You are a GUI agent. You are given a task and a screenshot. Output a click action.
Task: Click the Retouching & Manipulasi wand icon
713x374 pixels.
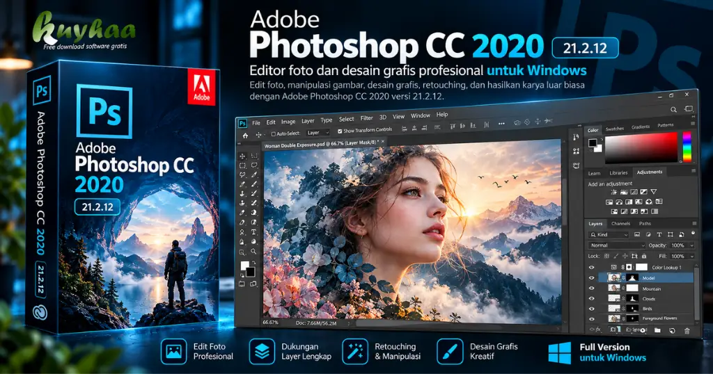click(x=355, y=351)
